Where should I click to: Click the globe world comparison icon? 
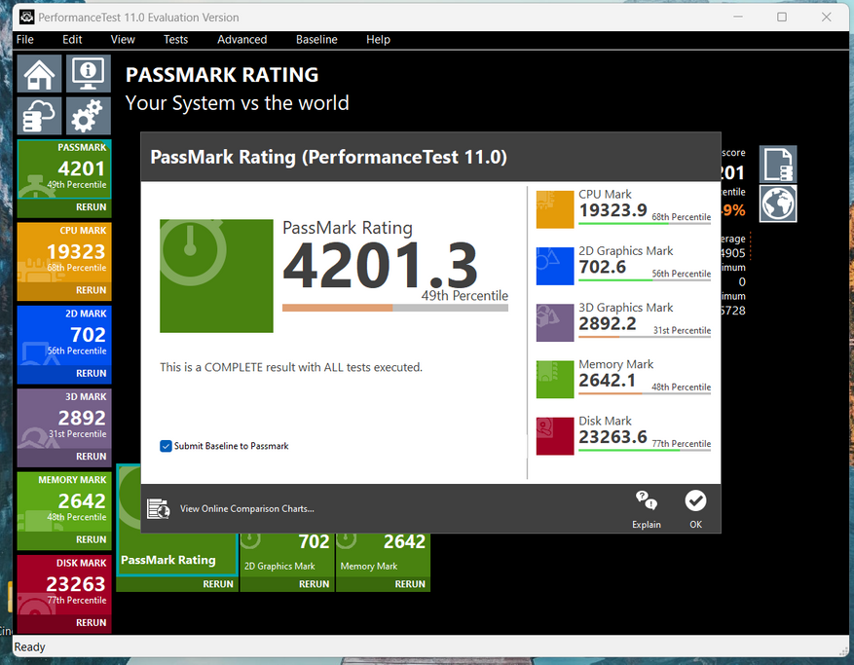pos(778,203)
